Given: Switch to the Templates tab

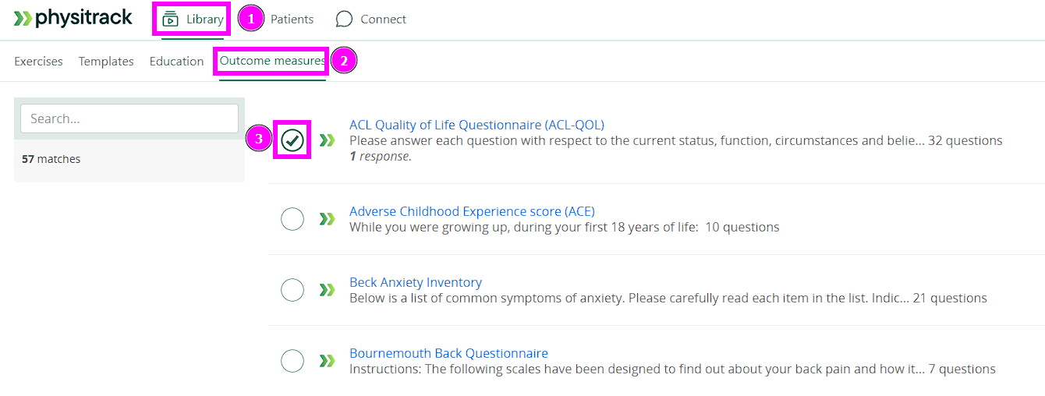Looking at the screenshot, I should [x=106, y=62].
